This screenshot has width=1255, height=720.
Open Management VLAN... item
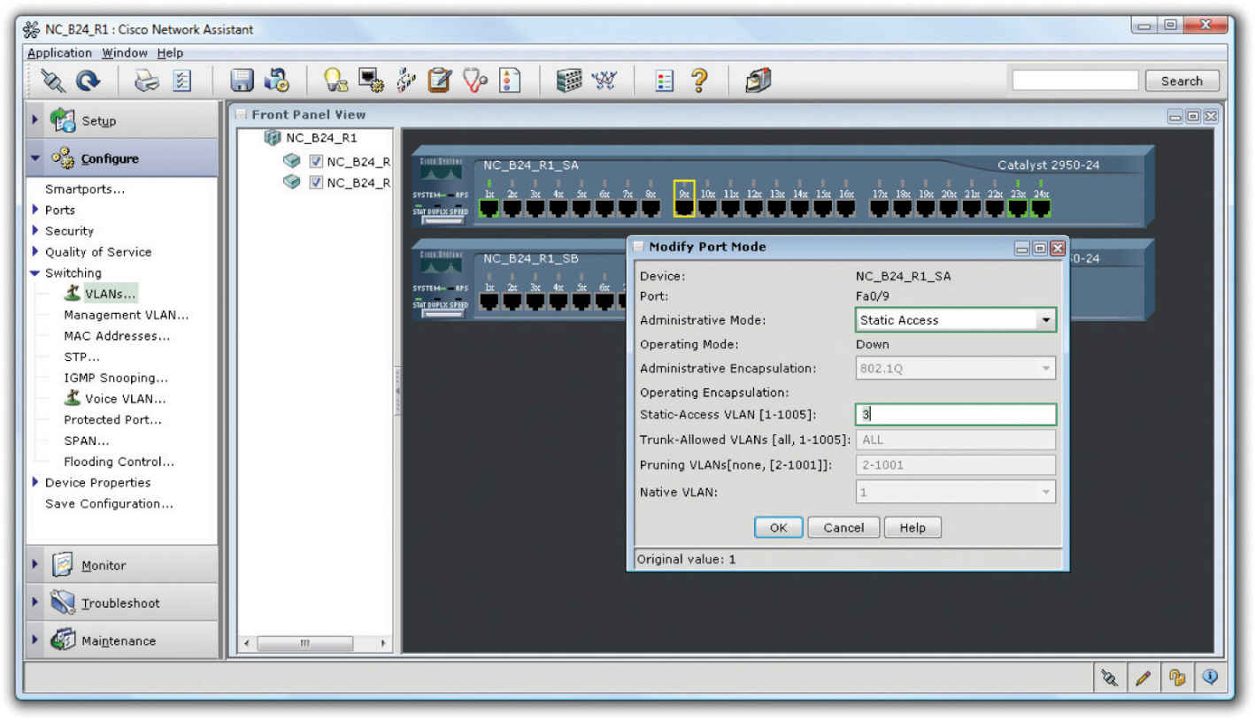[x=126, y=315]
